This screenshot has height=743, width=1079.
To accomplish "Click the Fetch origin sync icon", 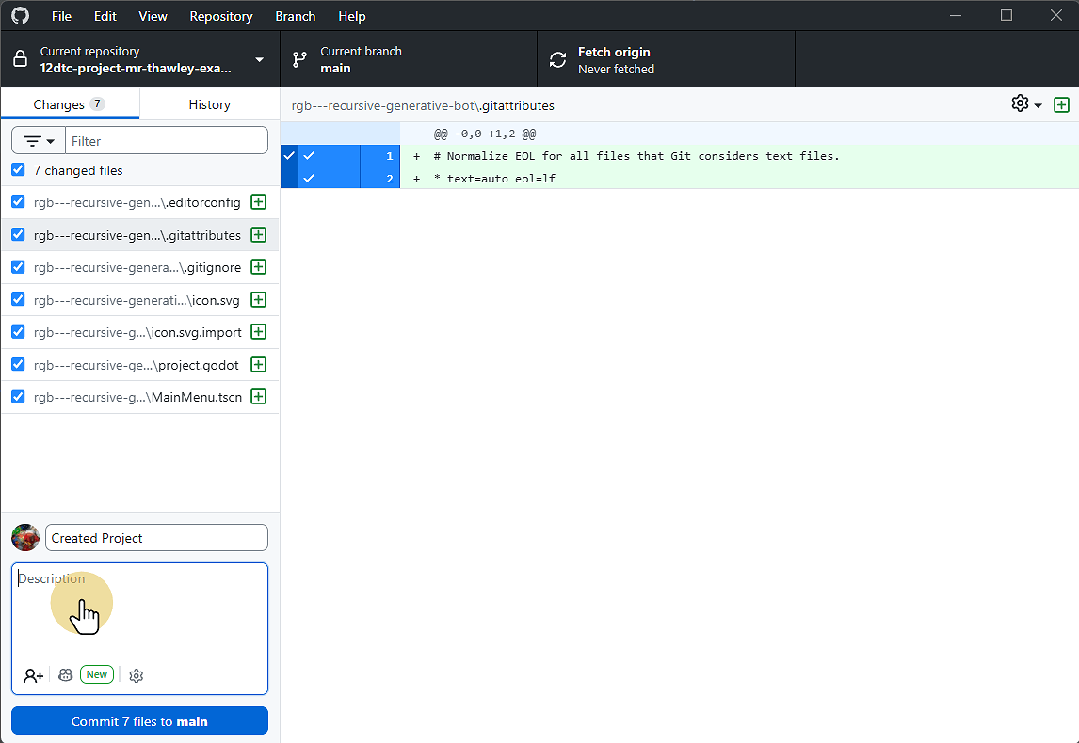I will (558, 60).
